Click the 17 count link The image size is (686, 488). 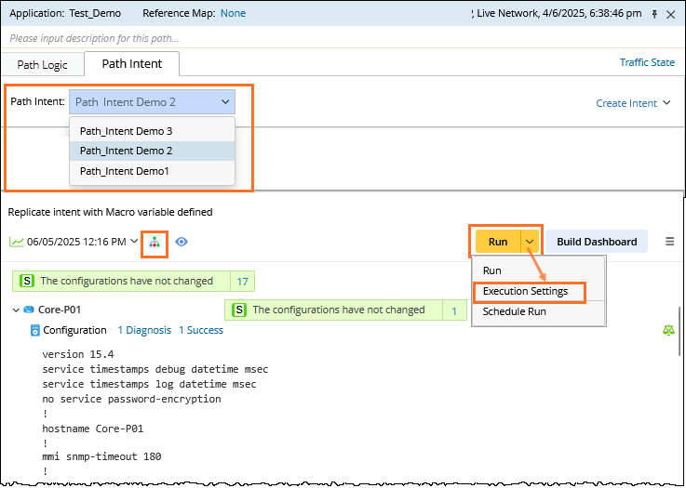pyautogui.click(x=242, y=282)
